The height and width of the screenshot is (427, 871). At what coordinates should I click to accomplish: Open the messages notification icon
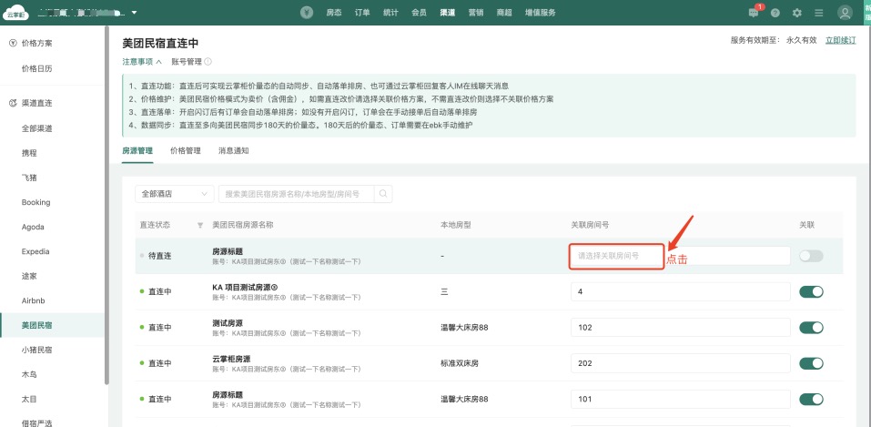tap(754, 13)
